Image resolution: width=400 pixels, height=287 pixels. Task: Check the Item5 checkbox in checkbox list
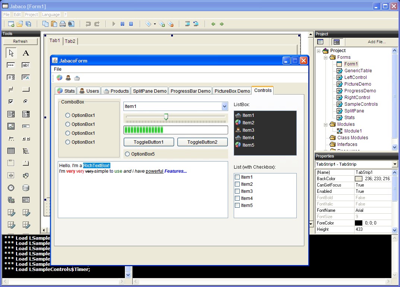click(237, 205)
